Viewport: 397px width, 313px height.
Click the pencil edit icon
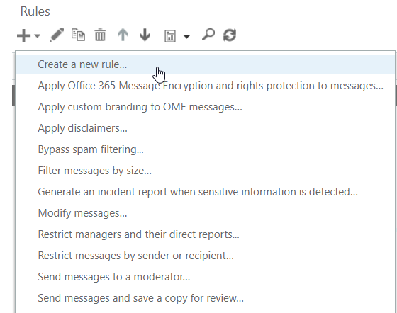57,35
